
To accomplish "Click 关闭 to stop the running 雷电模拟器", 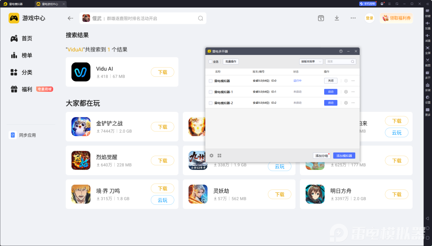I will pyautogui.click(x=331, y=81).
